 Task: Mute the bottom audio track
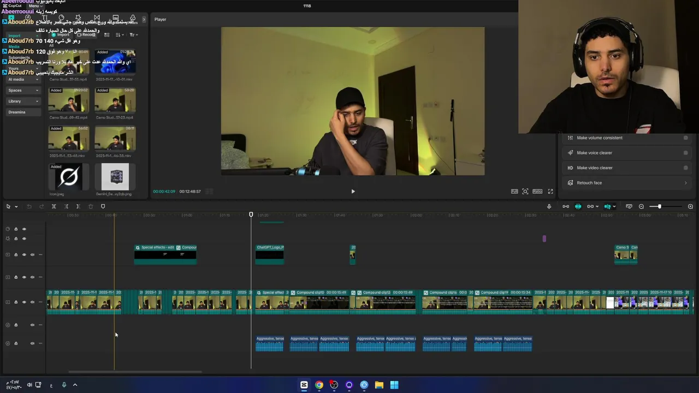point(32,343)
